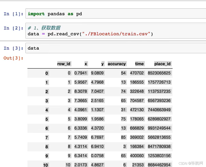Click time value 704587
The image size is (206, 167).
coord(137,101)
